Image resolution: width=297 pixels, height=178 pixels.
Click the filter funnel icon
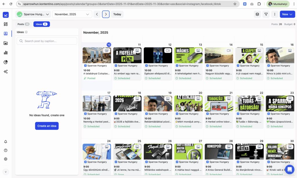point(266,14)
